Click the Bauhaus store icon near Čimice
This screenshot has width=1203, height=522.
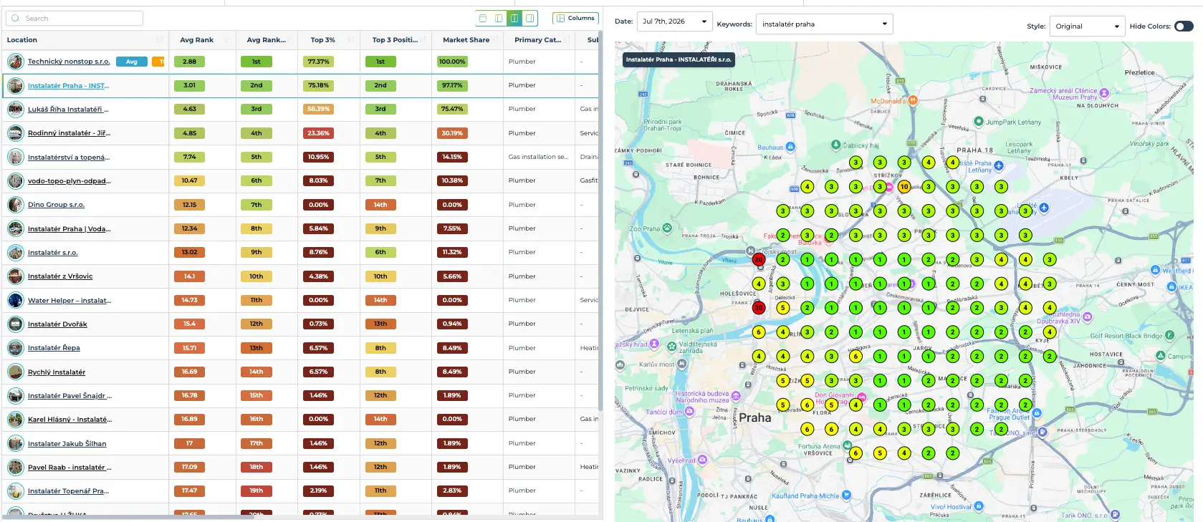click(x=790, y=147)
